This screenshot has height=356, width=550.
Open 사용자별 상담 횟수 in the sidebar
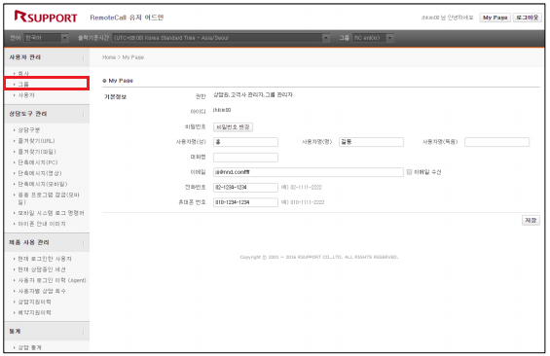pos(42,292)
